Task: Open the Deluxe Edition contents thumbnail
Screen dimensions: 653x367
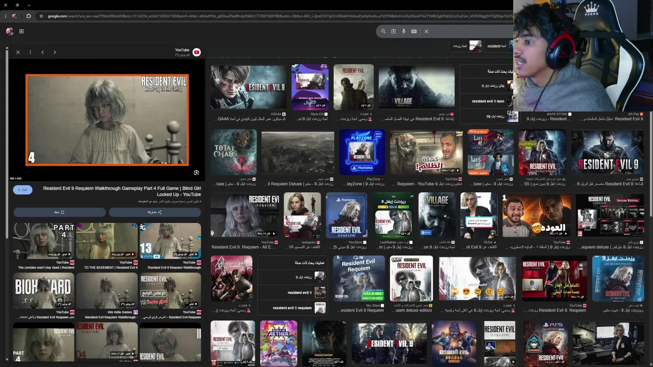Action: [x=610, y=215]
